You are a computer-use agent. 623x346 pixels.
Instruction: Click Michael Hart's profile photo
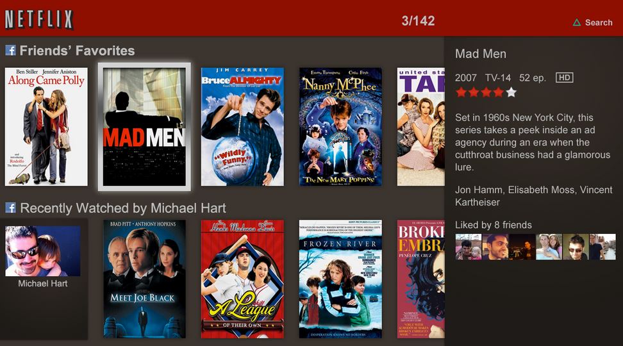[43, 251]
